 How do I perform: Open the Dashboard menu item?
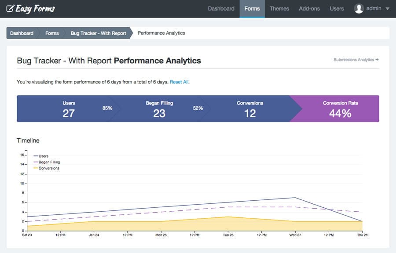tap(221, 8)
